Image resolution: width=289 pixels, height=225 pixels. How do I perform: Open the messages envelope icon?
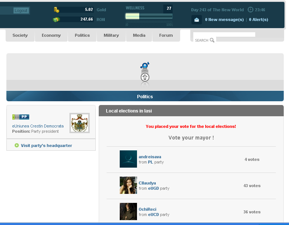point(197,19)
